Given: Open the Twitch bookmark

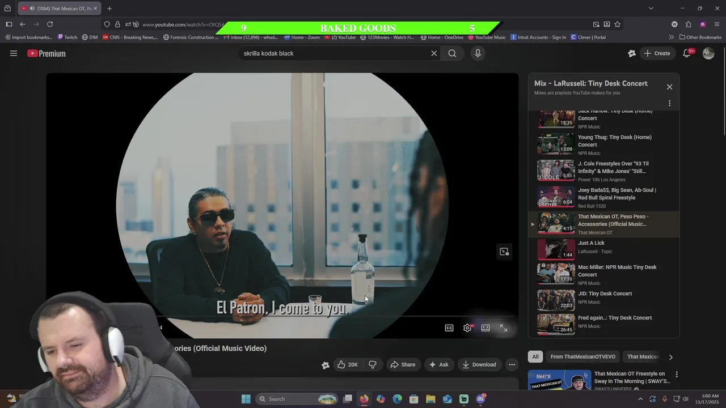Looking at the screenshot, I should [x=67, y=37].
